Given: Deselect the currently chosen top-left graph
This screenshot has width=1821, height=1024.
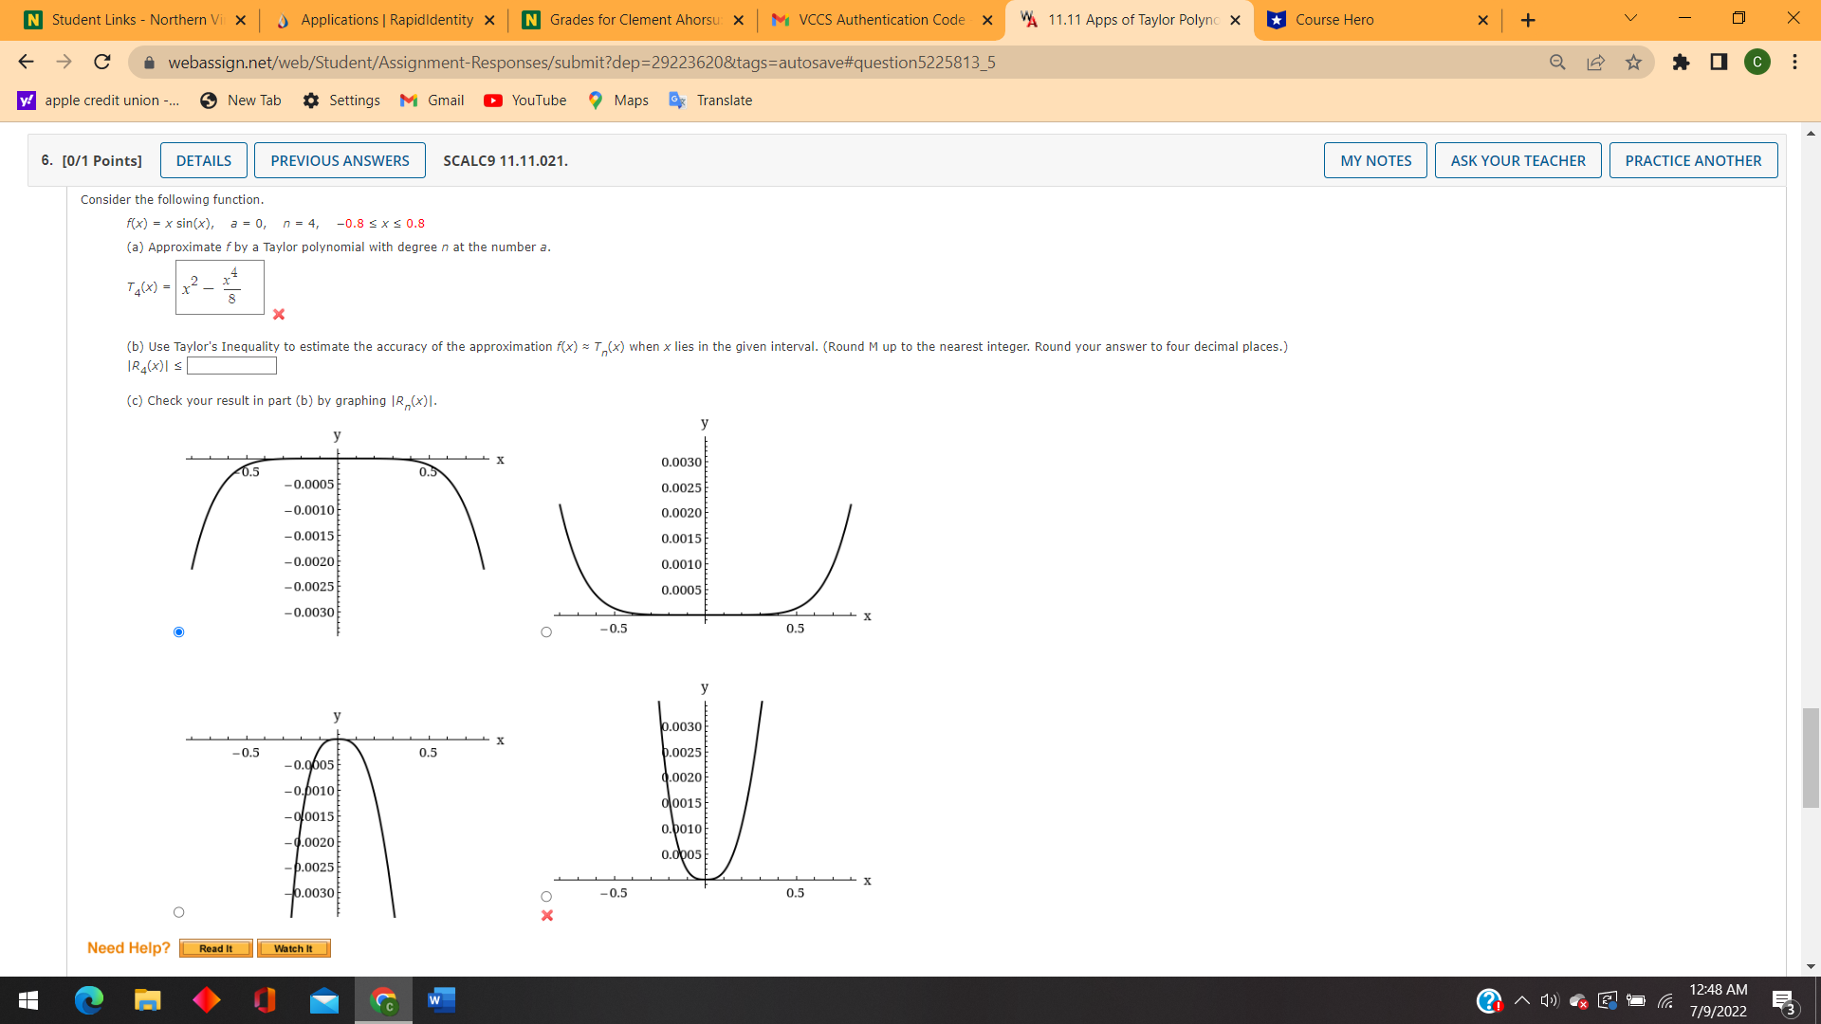Looking at the screenshot, I should pyautogui.click(x=178, y=631).
